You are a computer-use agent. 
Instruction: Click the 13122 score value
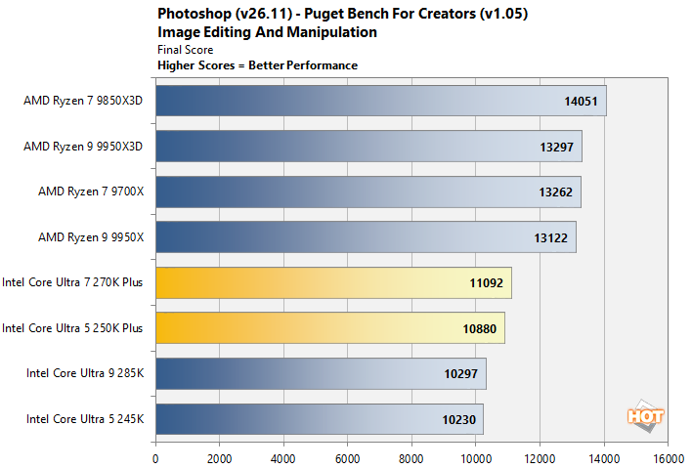coord(551,238)
